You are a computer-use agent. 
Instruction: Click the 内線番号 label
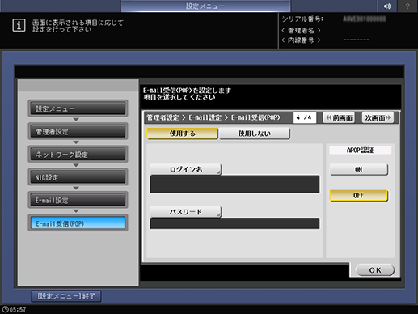(301, 40)
